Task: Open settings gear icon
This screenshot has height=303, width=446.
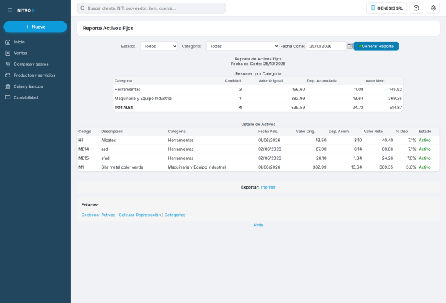Action: click(x=433, y=8)
